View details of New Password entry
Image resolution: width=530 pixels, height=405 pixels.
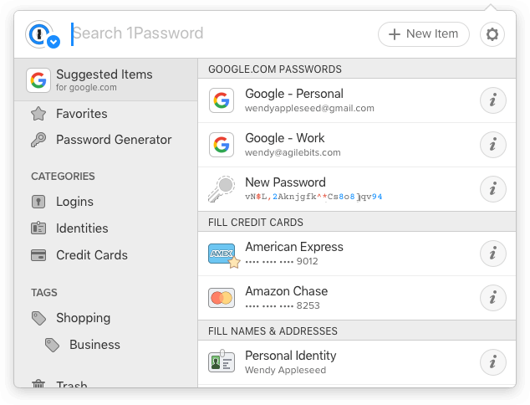pyautogui.click(x=493, y=189)
